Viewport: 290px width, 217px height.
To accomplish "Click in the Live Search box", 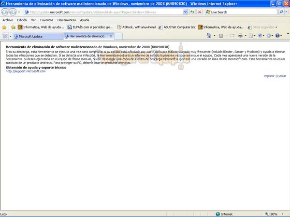I will coord(241,12).
